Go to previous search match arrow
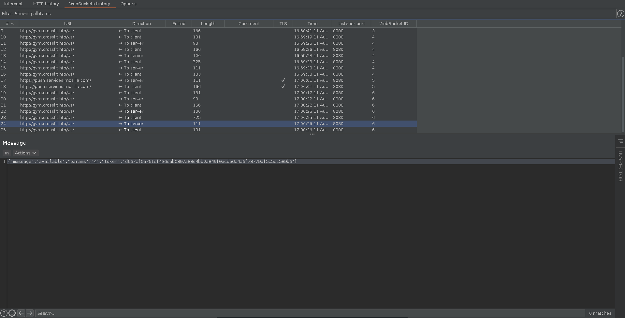The image size is (625, 318). pyautogui.click(x=21, y=313)
